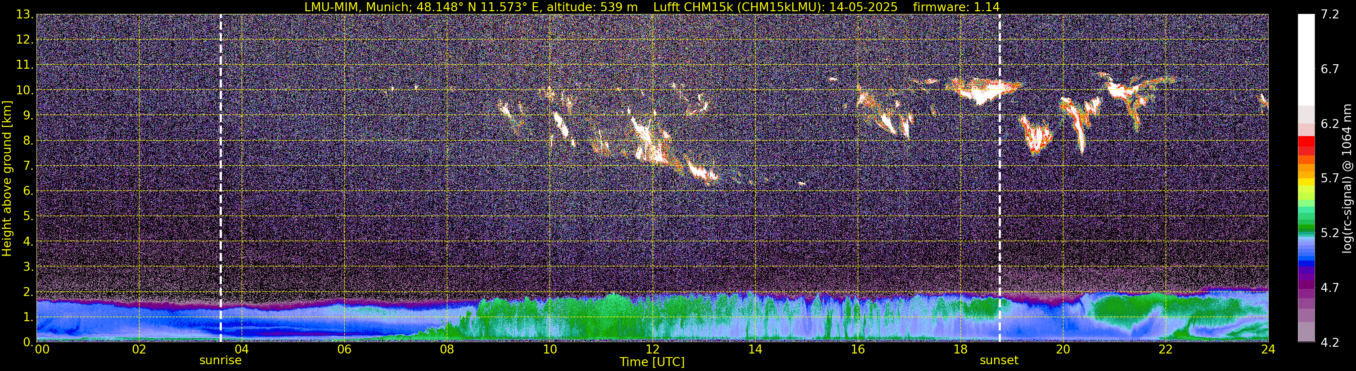Click the white dashed sunrise line

coord(220,177)
